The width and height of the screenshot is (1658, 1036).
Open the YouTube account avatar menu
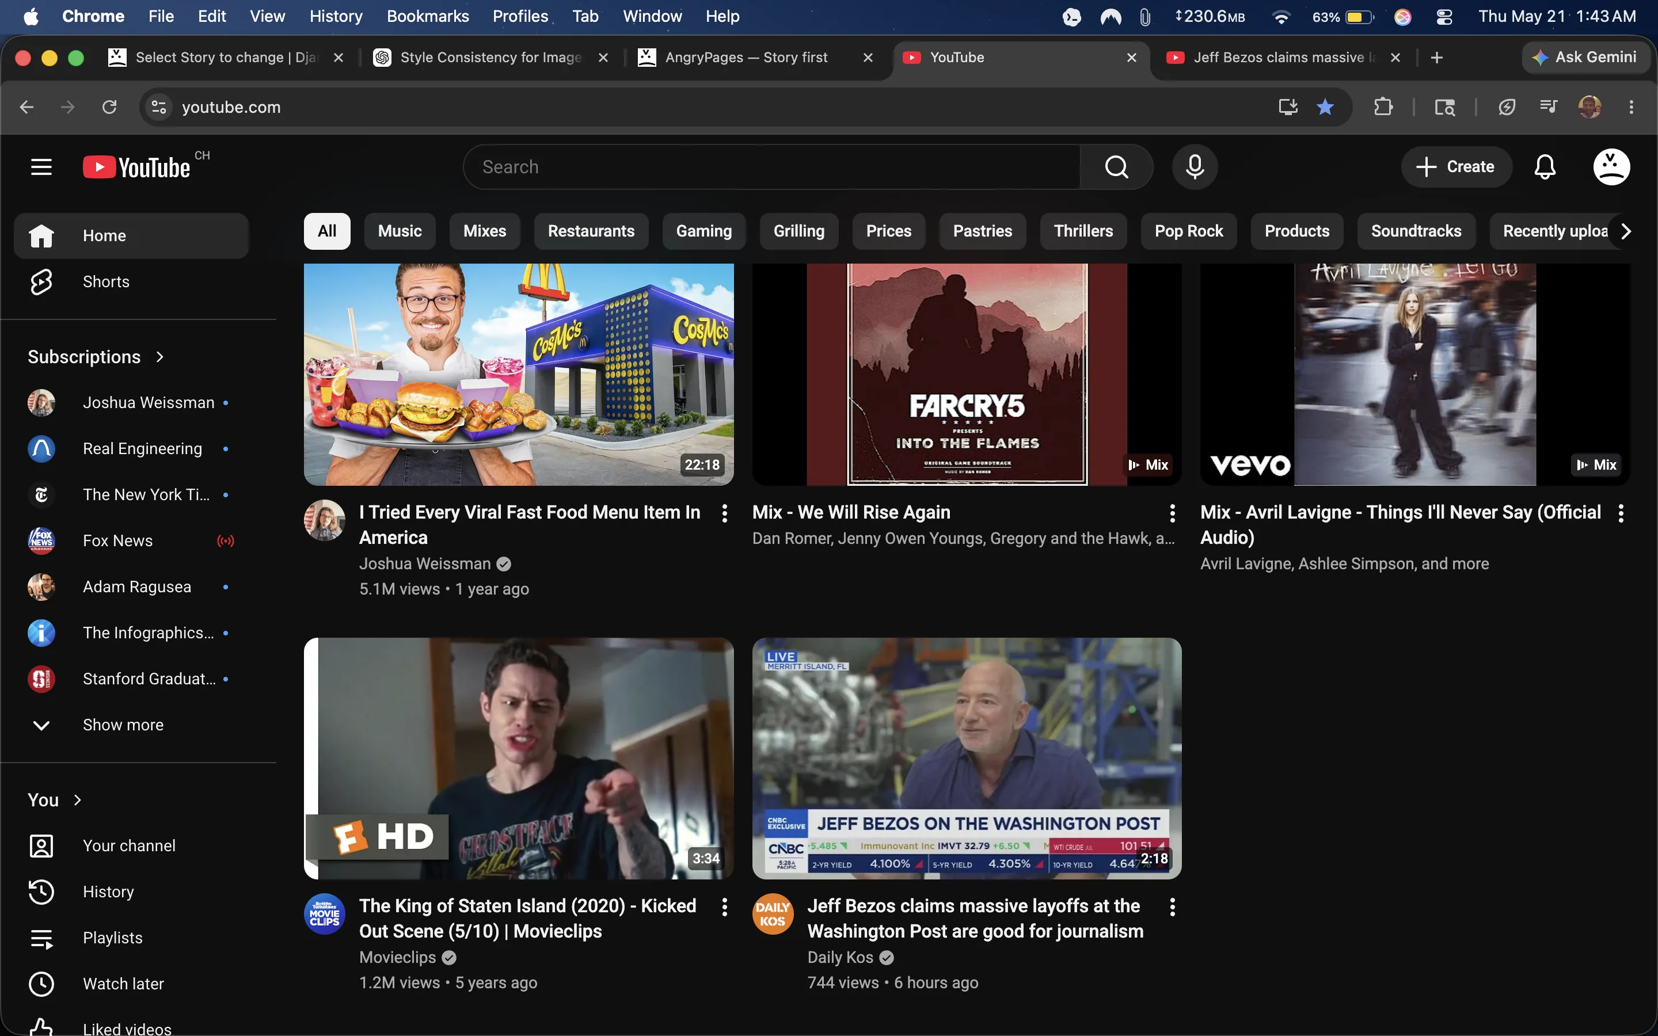click(1611, 166)
